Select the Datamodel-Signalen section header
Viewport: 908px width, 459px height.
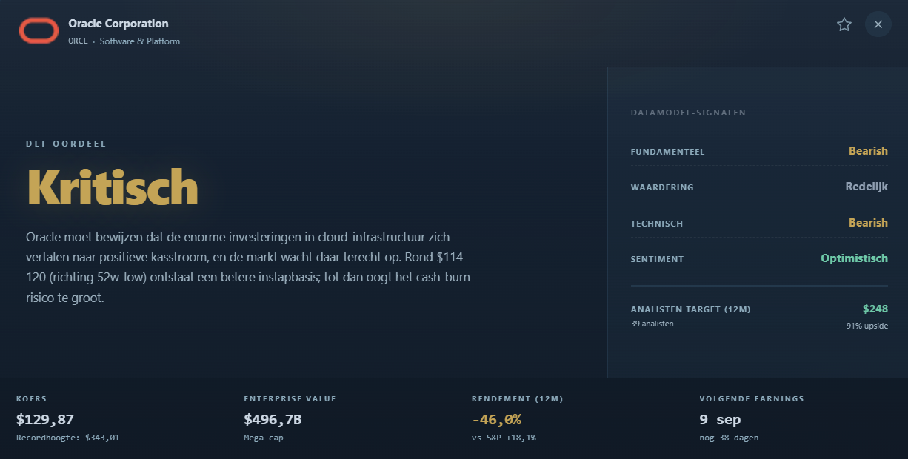(688, 113)
